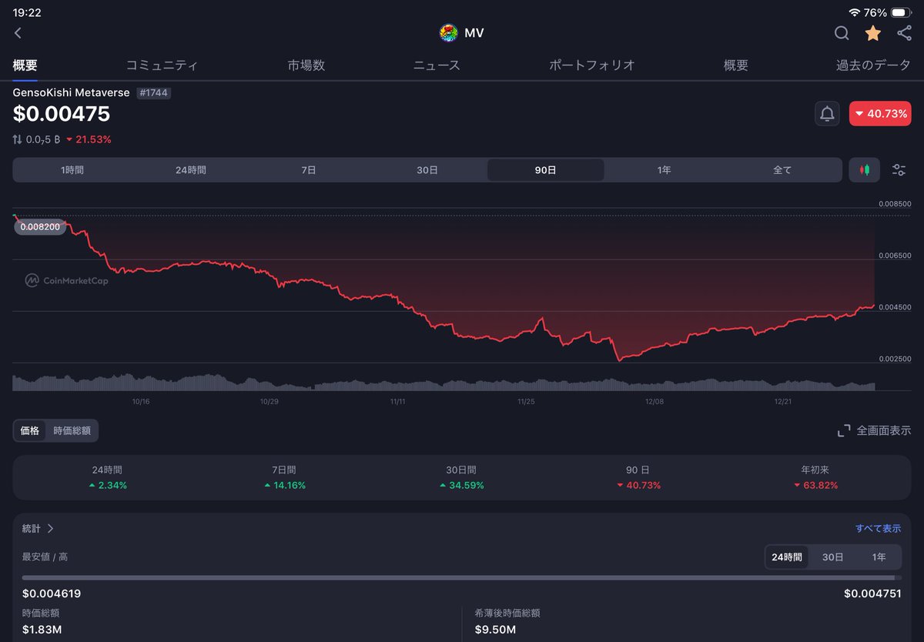Select the 7日 chart range
The image size is (924, 642).
(x=309, y=170)
